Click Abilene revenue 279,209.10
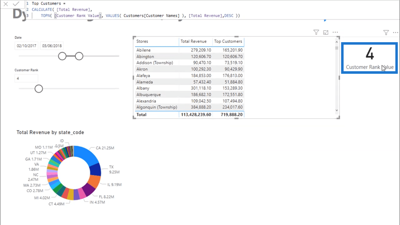400x225 pixels. click(x=201, y=50)
